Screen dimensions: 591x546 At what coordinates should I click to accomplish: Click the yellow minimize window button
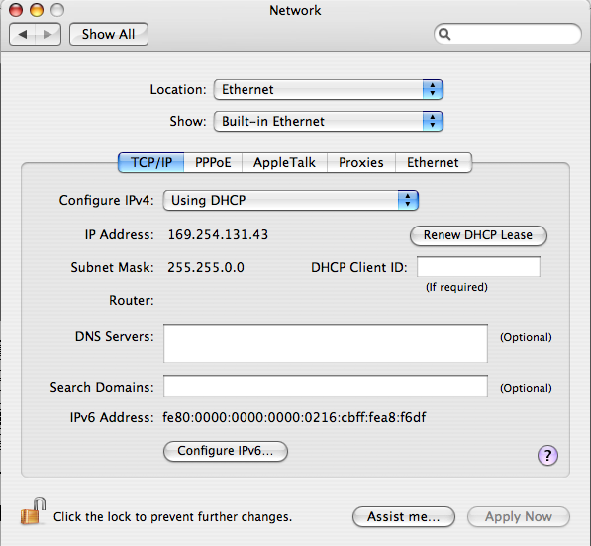[37, 10]
